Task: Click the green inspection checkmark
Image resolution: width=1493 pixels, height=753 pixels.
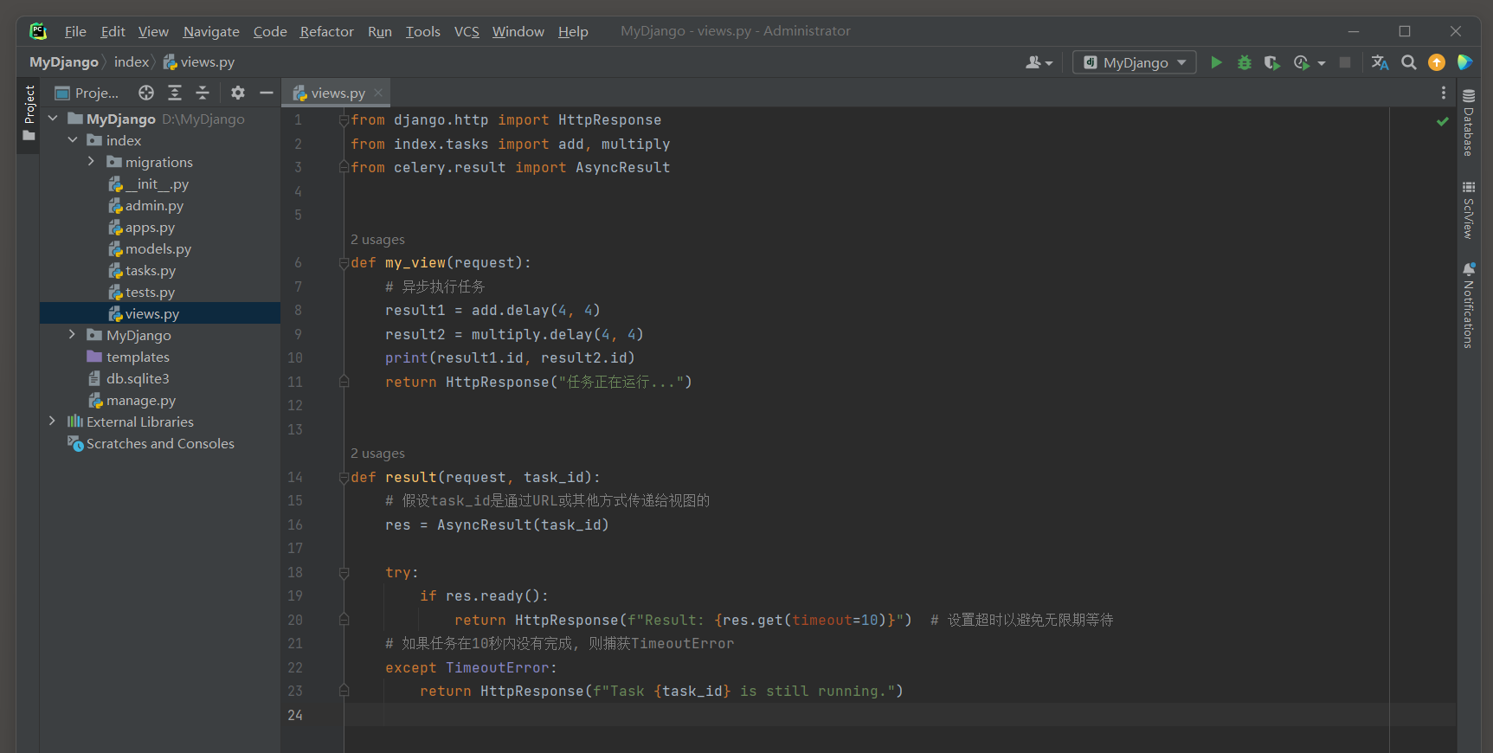Action: coord(1443,121)
